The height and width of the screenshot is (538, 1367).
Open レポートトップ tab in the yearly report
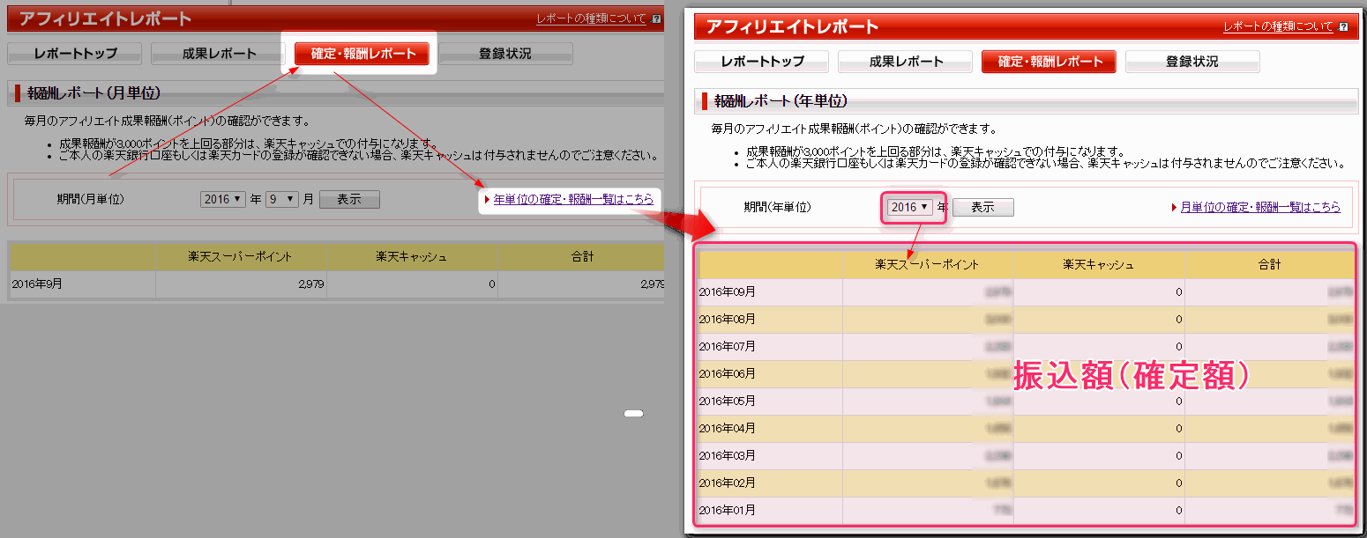(x=762, y=62)
